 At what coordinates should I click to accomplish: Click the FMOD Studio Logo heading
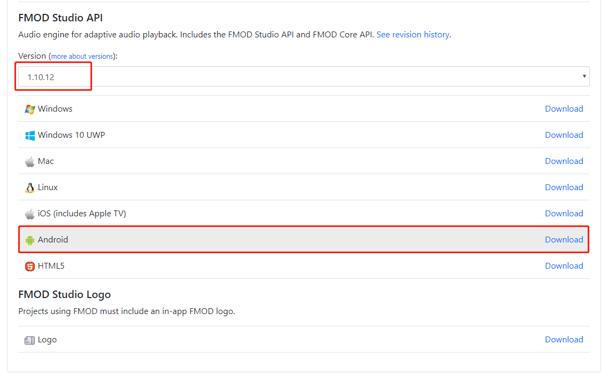(64, 294)
